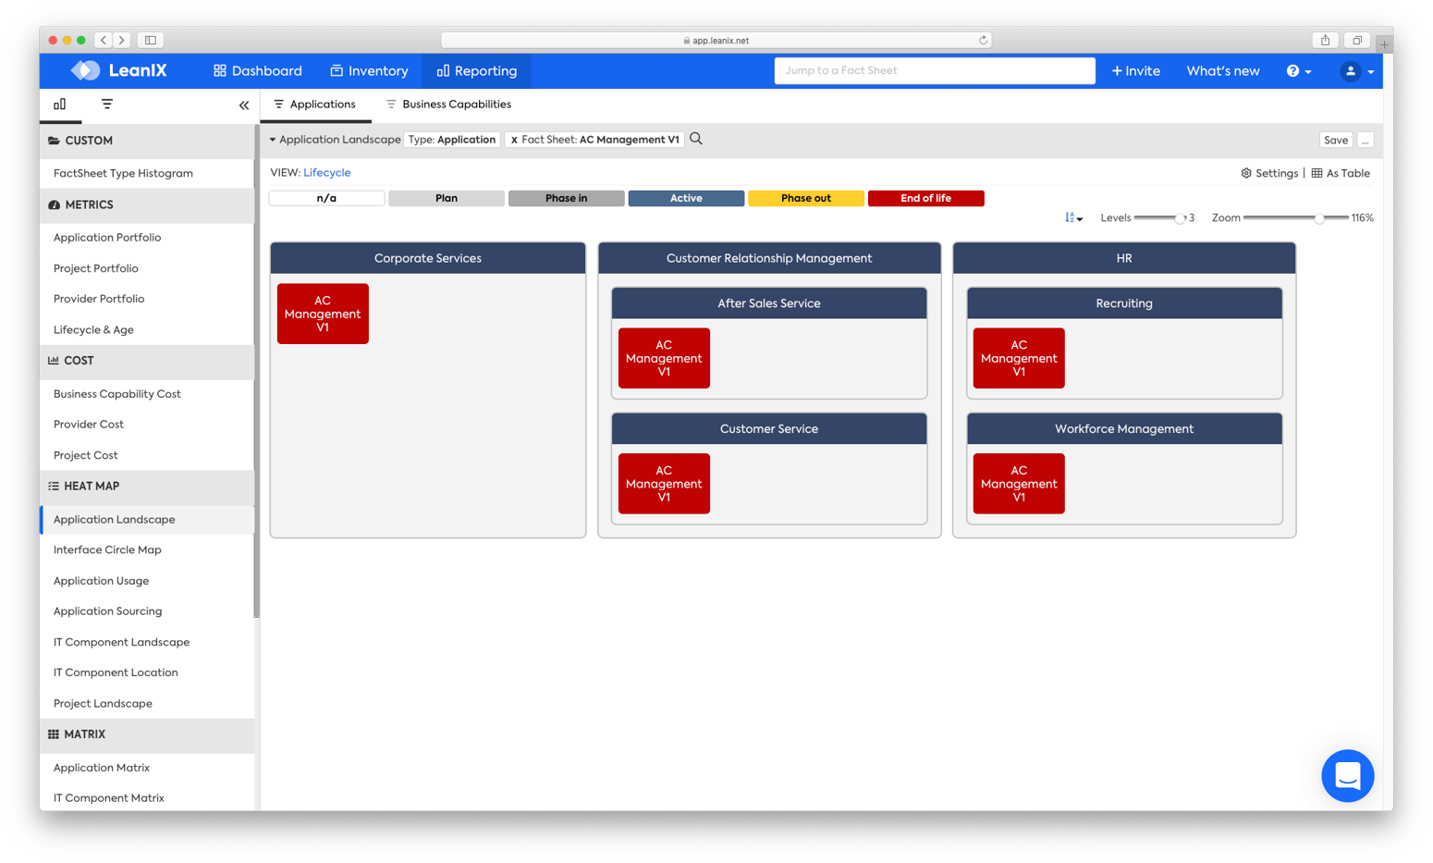This screenshot has width=1433, height=863.
Task: Open the Lifecycle view link
Action: tap(326, 172)
